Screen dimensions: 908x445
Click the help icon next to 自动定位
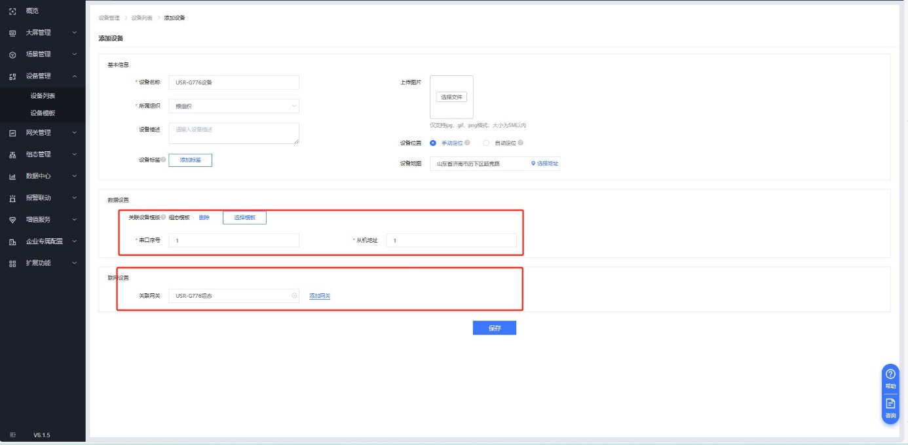click(x=520, y=143)
